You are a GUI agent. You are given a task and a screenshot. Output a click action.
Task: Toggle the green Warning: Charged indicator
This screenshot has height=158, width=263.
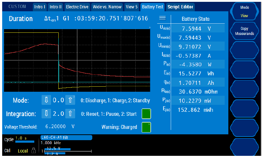click(x=146, y=127)
